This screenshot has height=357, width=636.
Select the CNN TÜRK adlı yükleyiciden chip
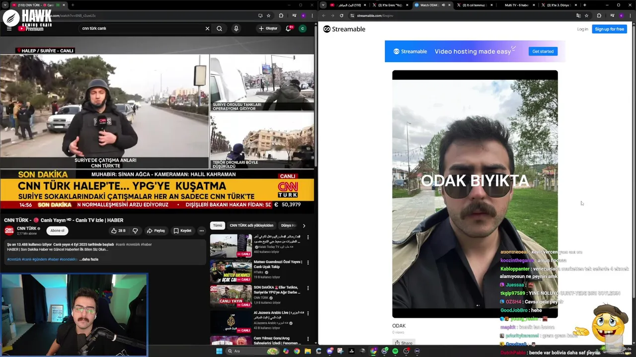pyautogui.click(x=251, y=226)
